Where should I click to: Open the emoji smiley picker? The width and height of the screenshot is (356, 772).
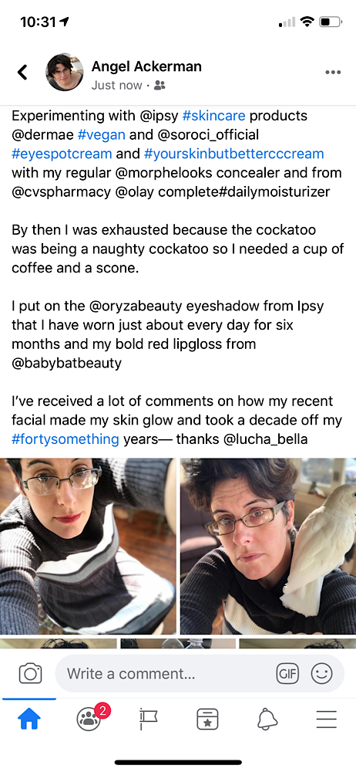pyautogui.click(x=321, y=673)
